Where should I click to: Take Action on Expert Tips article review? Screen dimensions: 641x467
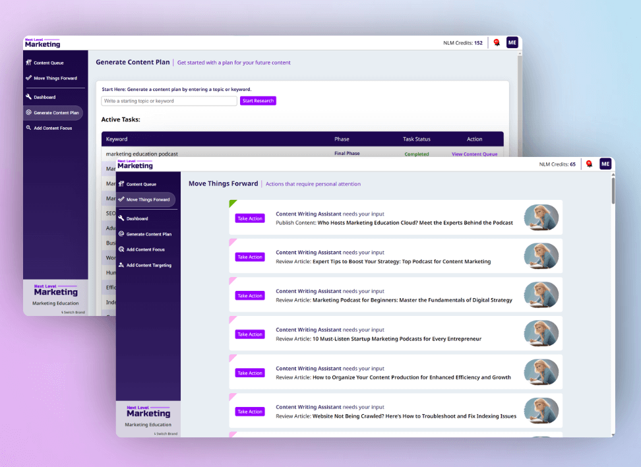[250, 257]
